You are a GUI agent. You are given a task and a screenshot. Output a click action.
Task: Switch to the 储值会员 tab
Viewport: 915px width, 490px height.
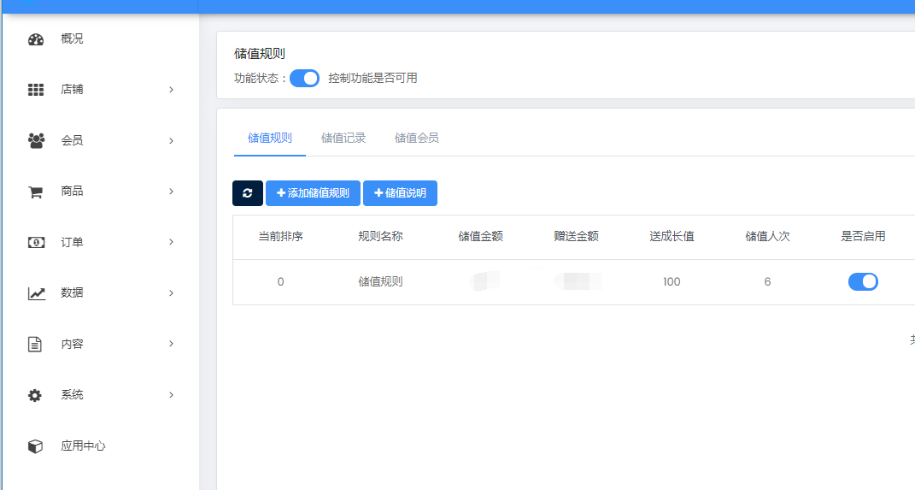[417, 138]
